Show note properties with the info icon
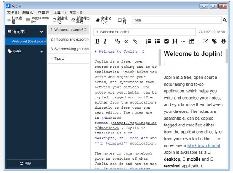The width and height of the screenshot is (233, 173). coord(223,41)
